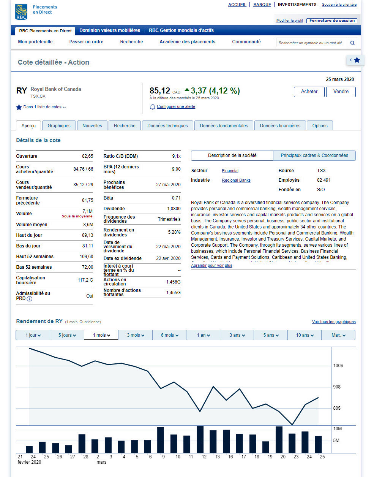Open the '10 ans' chart period dropdown
374x477 pixels.
click(305, 335)
